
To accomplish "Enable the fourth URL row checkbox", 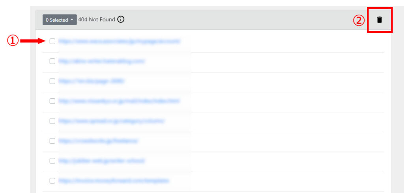I will tap(52, 101).
